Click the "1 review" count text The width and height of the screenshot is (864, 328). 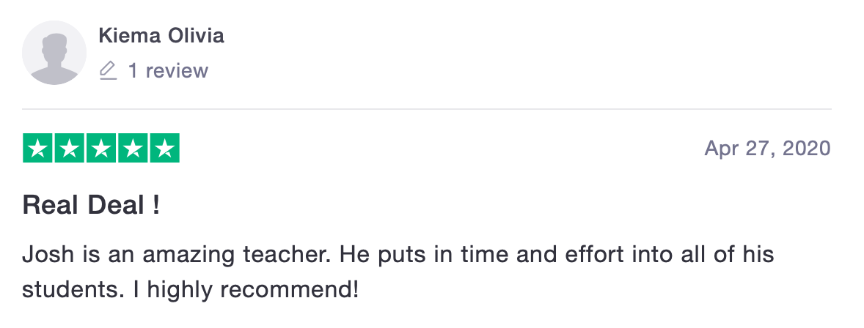tap(168, 71)
